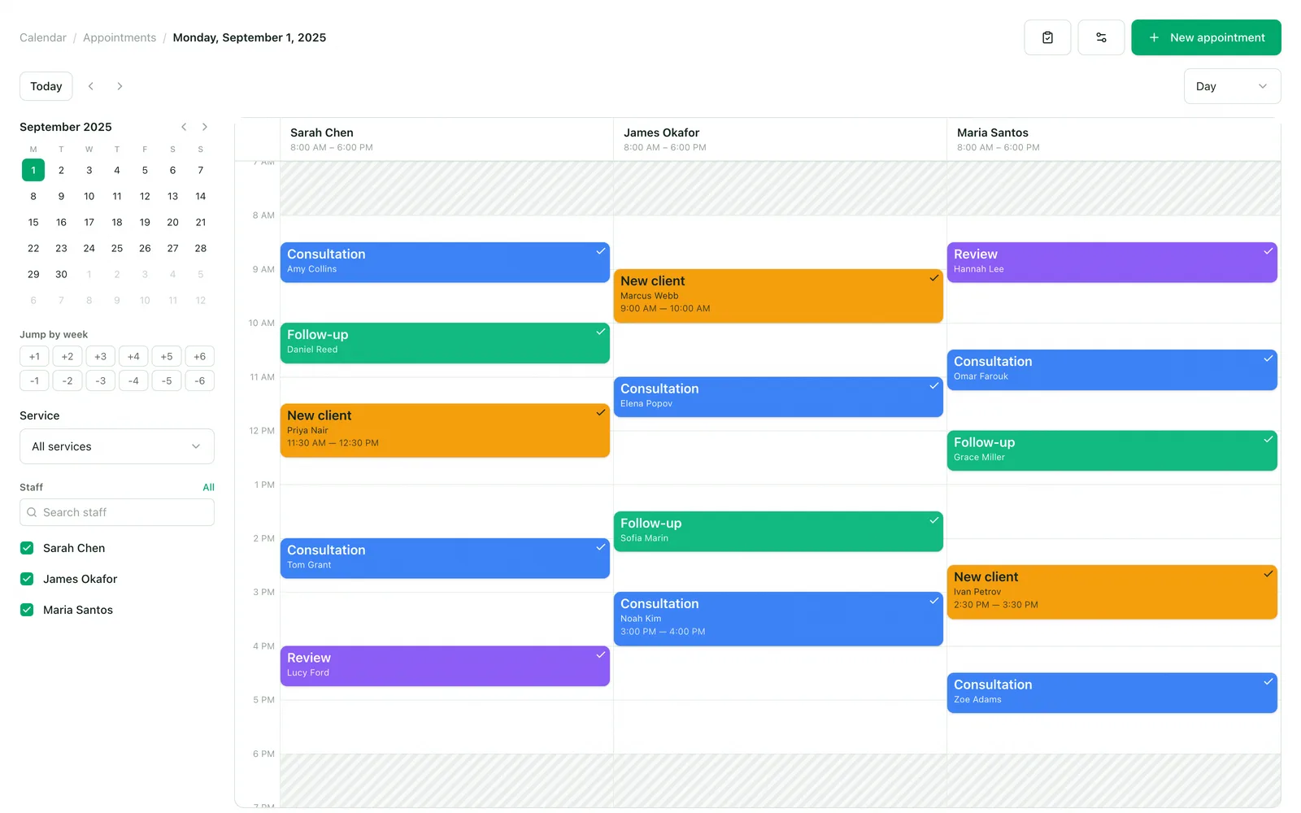Click Sarah Chen column header
The height and width of the screenshot is (813, 1301).
point(446,139)
